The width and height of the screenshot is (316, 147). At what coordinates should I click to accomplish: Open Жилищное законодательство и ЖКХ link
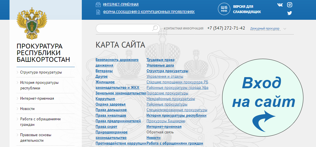117,85
